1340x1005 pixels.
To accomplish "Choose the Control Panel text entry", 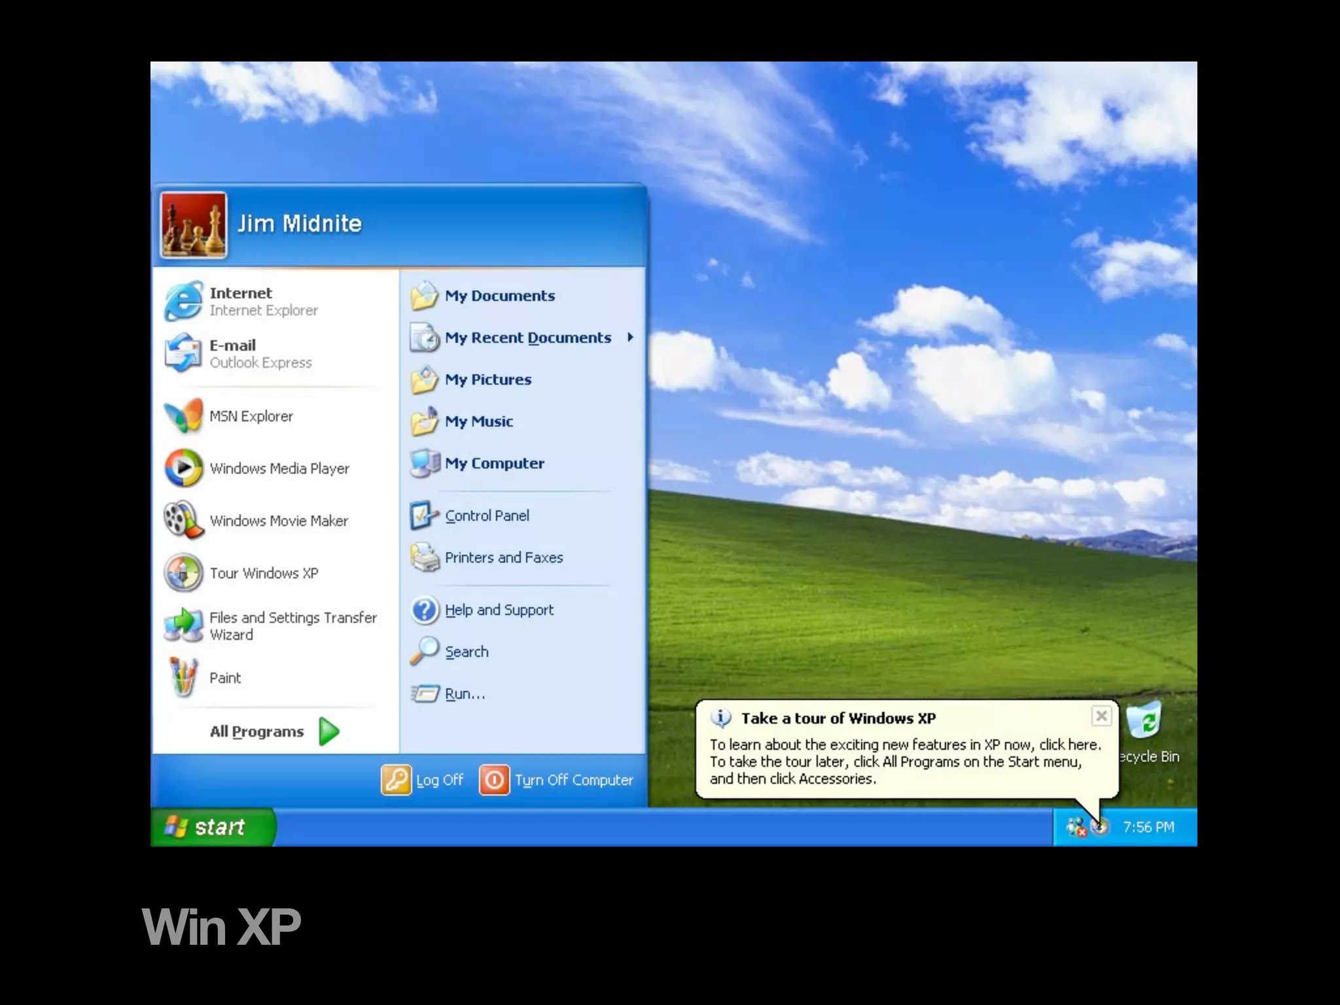I will (487, 516).
